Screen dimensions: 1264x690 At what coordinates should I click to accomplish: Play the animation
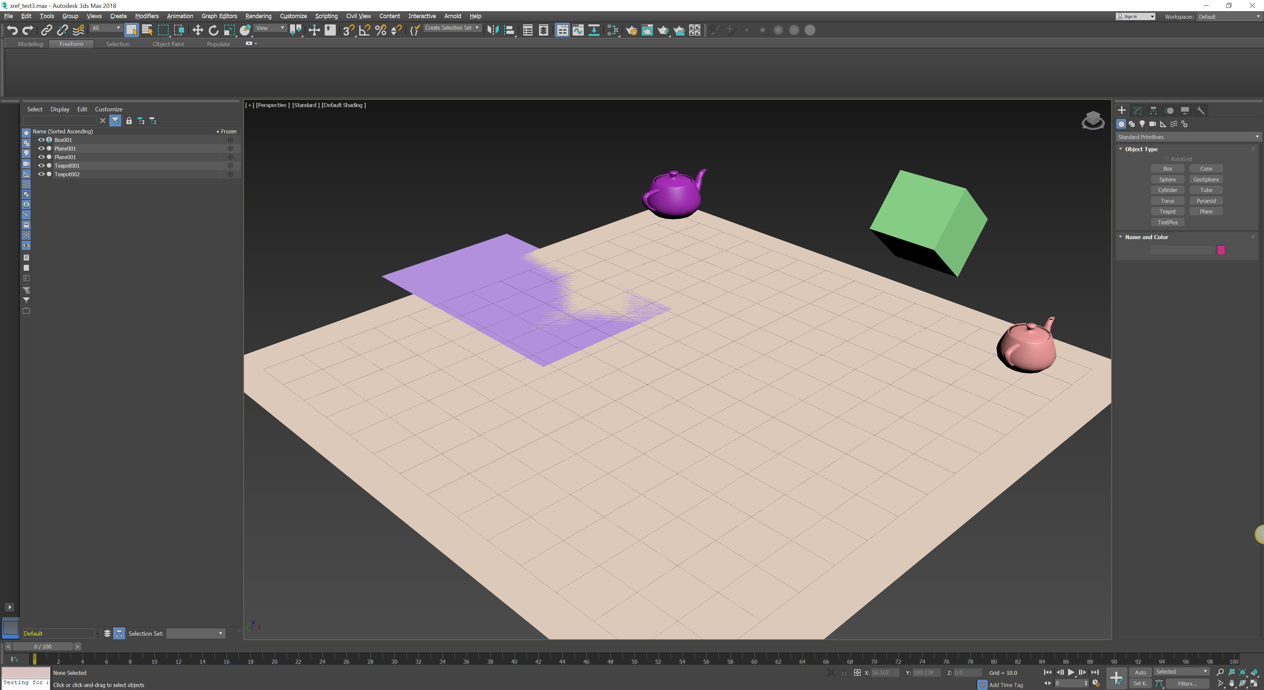1071,672
